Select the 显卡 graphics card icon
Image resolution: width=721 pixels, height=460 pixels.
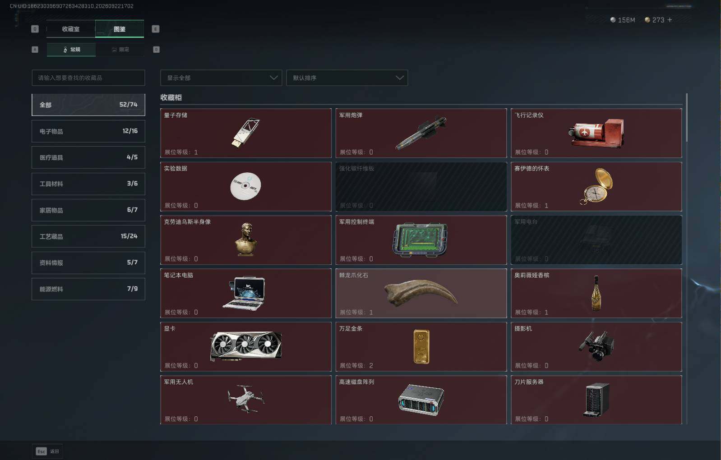(246, 346)
